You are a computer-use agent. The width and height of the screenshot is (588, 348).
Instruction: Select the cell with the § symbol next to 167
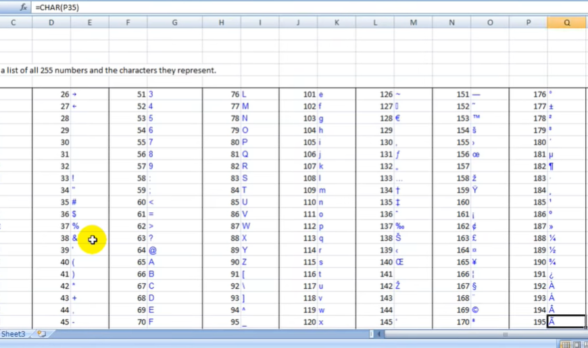tap(490, 286)
